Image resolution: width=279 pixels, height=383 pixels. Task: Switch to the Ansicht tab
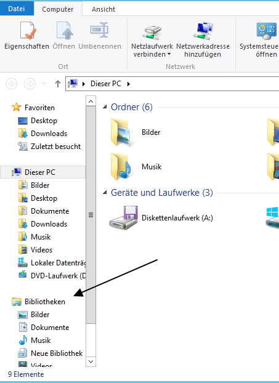(x=103, y=9)
